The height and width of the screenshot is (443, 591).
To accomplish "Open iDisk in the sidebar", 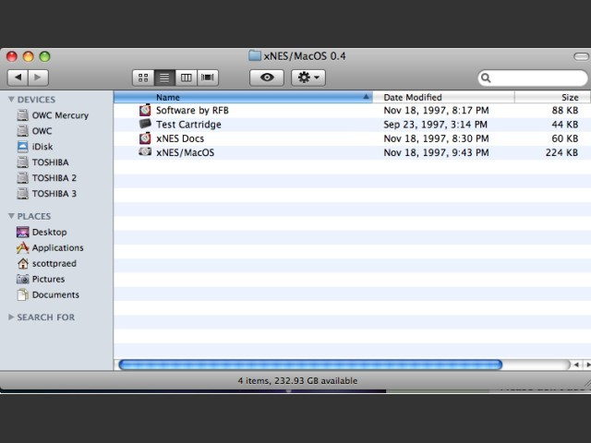I will coord(42,147).
